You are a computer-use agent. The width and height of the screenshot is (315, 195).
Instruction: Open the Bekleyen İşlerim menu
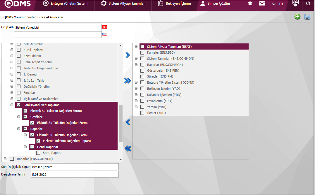point(174,3)
